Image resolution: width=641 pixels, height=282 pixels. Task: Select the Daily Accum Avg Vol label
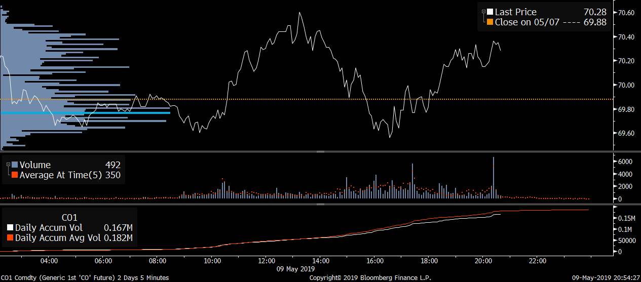(58, 238)
